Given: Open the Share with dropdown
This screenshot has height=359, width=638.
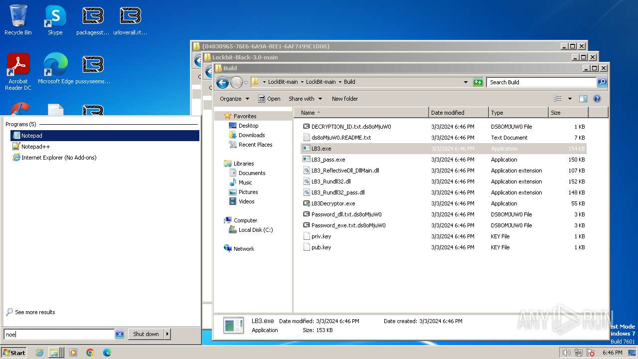Looking at the screenshot, I should point(306,99).
